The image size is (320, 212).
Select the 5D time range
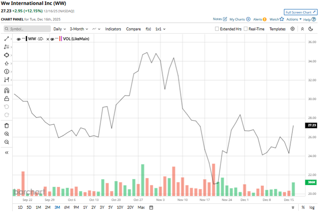(x=29, y=207)
